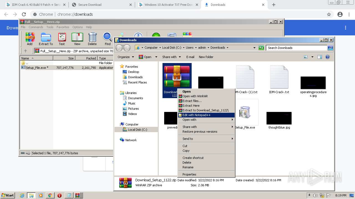Screen dimensions: 355x199
Task: Open Chrome from the taskbar
Action: pyautogui.click(x=50, y=195)
